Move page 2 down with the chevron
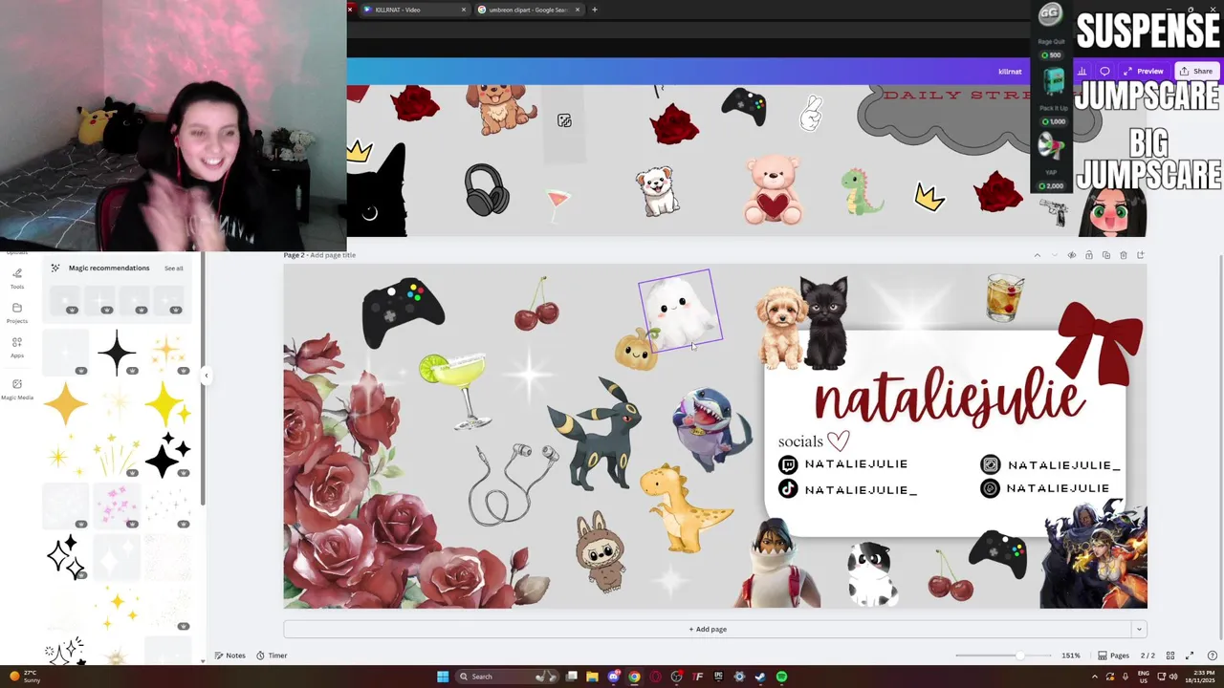This screenshot has height=688, width=1224. (1054, 255)
